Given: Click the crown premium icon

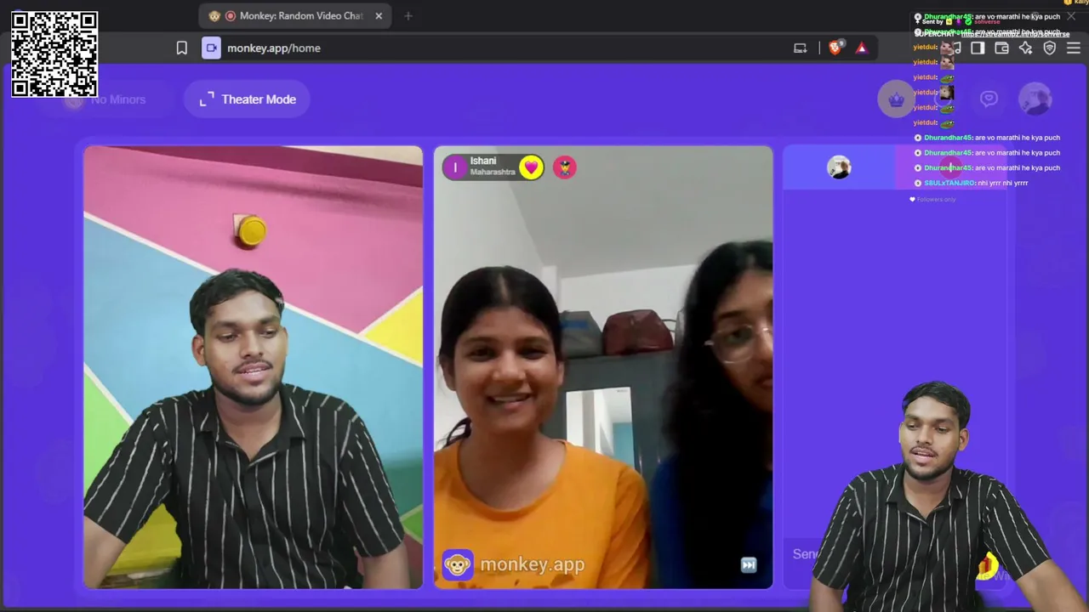Looking at the screenshot, I should point(896,99).
